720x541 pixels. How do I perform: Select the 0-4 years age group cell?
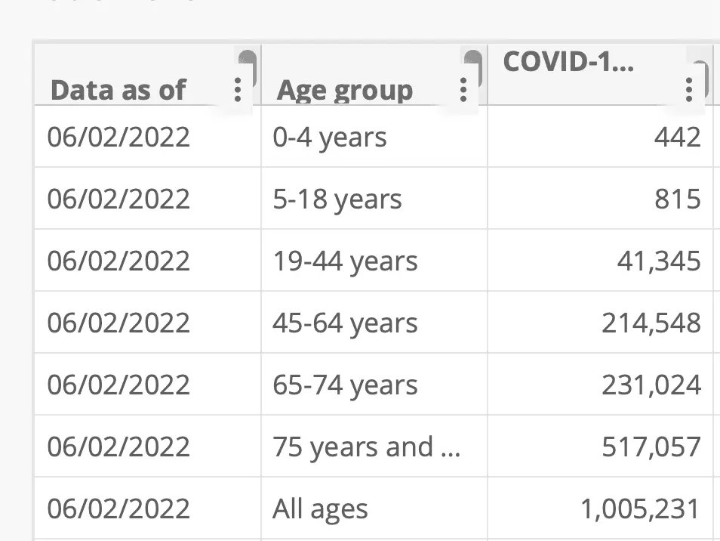click(x=330, y=138)
